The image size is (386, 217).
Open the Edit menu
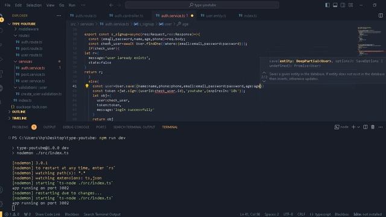pyautogui.click(x=18, y=5)
